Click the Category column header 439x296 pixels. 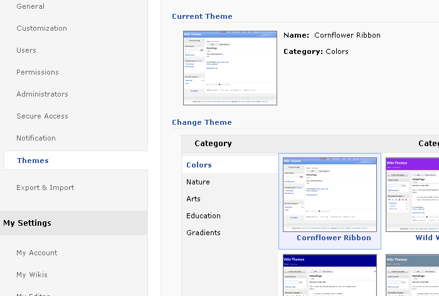pos(213,144)
